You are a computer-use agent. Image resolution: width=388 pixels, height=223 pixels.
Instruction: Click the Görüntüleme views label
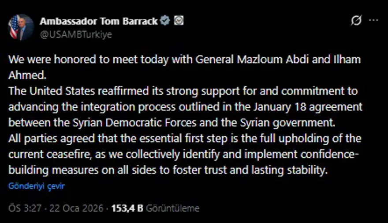click(172, 208)
